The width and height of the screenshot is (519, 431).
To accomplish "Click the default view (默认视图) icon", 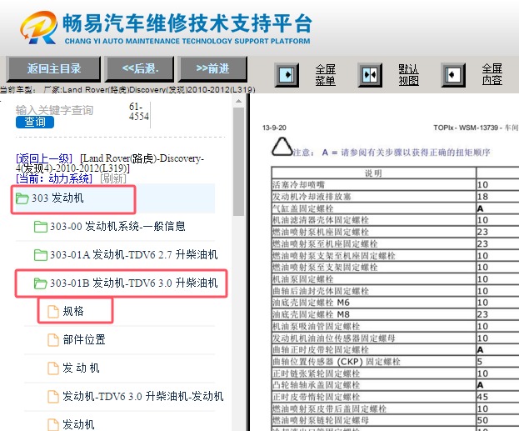I will click(370, 75).
